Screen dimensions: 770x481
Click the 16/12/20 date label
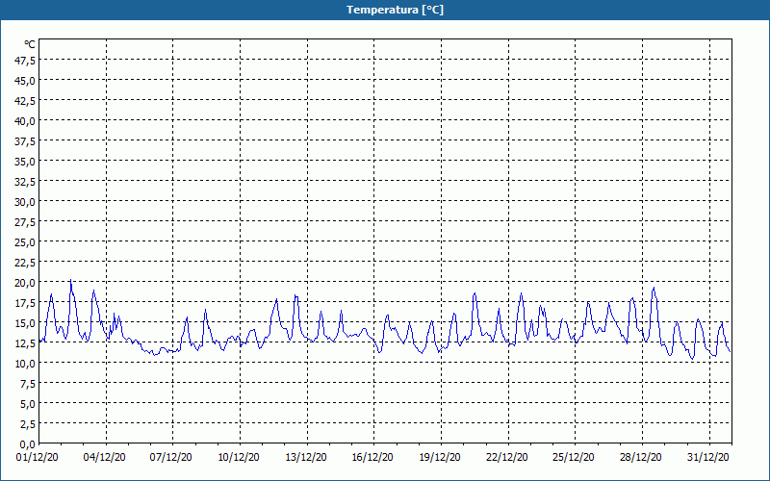pos(372,457)
